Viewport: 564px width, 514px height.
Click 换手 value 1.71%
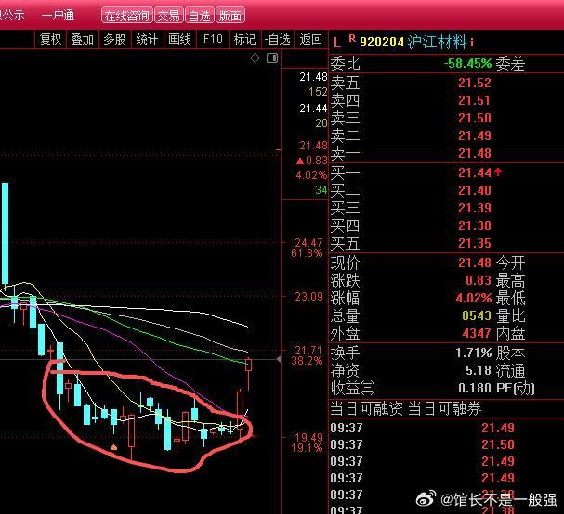[473, 353]
